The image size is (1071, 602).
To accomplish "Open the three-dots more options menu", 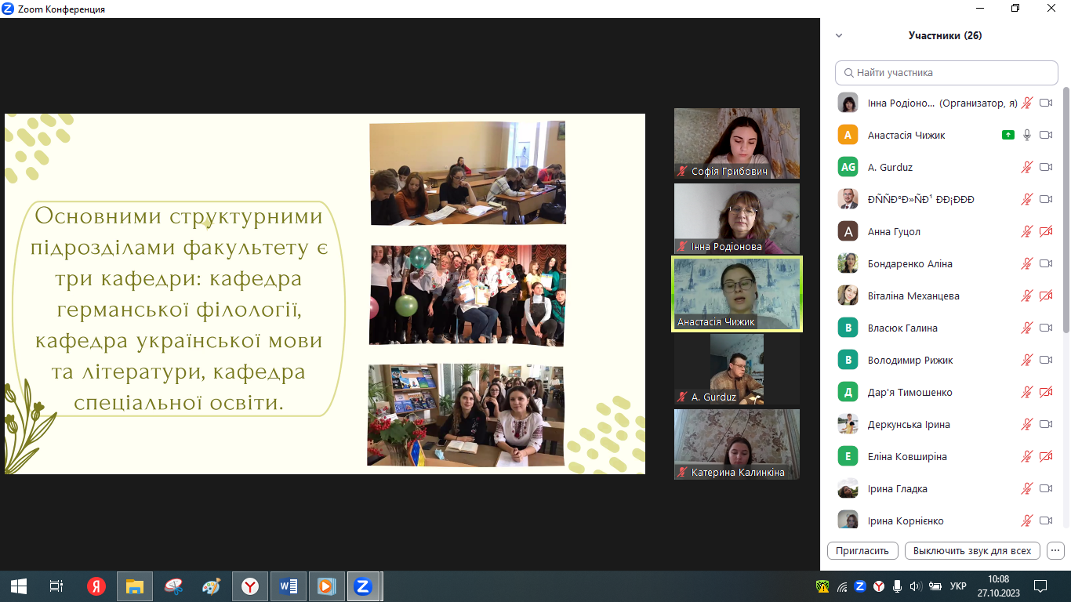I will coord(1055,550).
